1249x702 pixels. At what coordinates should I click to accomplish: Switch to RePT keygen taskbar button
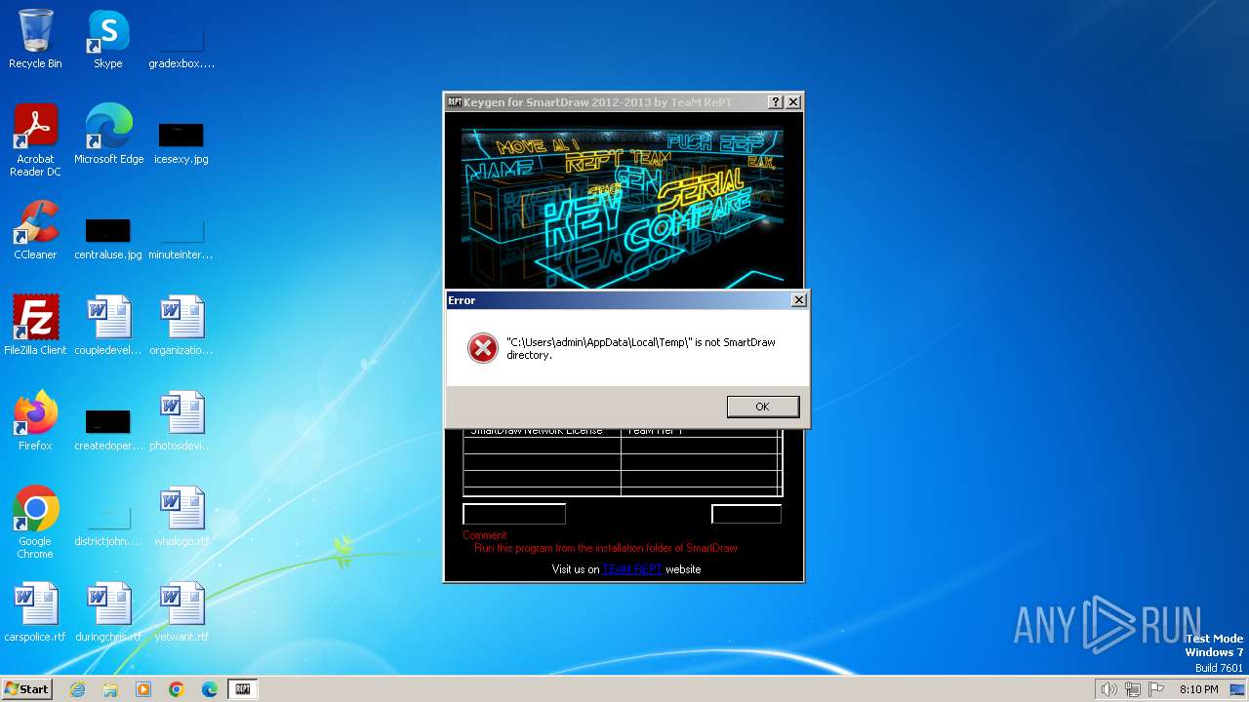click(x=243, y=689)
